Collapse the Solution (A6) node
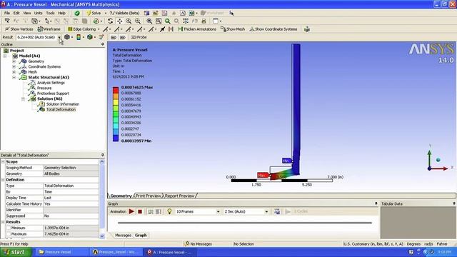 point(23,99)
